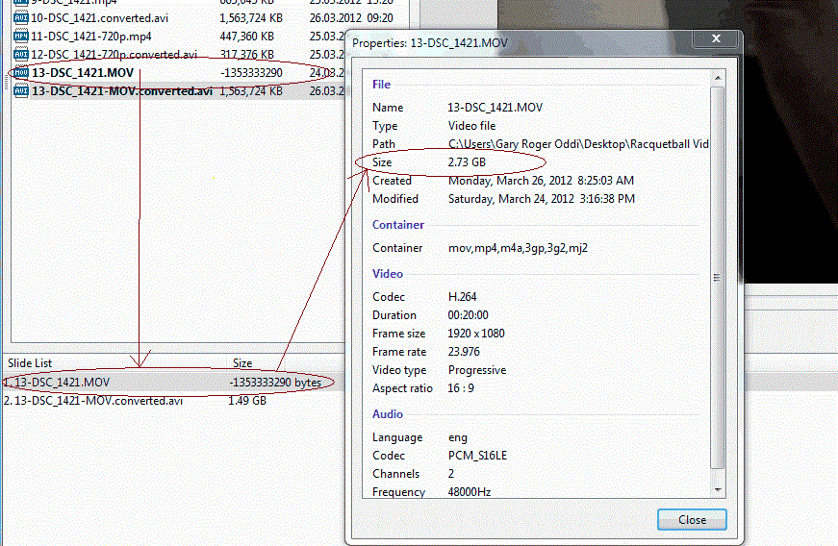
Task: Click the MOV icon of 13-DSC_1421.MOV
Action: click(x=21, y=73)
